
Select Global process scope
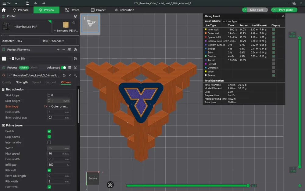[24, 68]
